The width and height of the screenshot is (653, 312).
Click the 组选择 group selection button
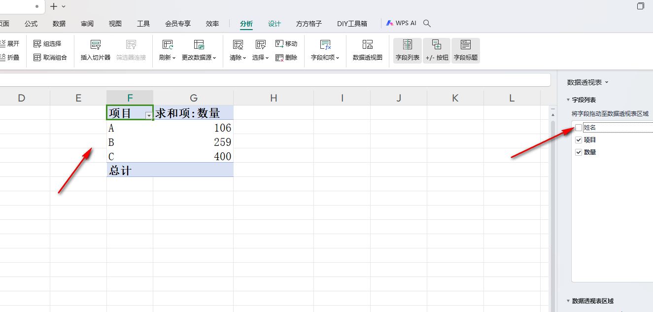[47, 44]
